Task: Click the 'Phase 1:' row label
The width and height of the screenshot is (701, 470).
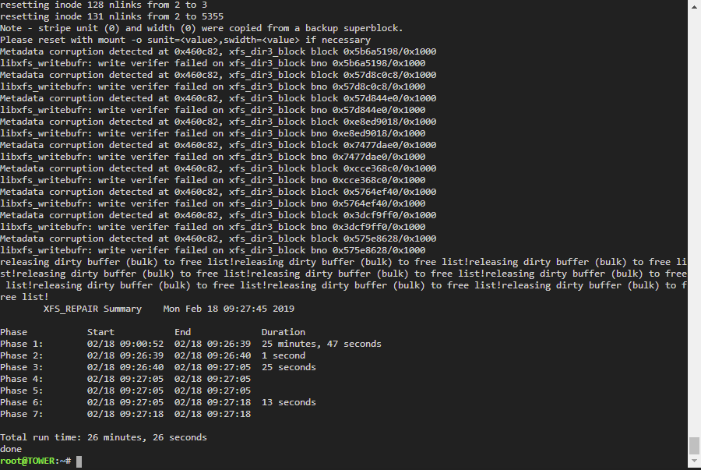Action: pos(22,344)
